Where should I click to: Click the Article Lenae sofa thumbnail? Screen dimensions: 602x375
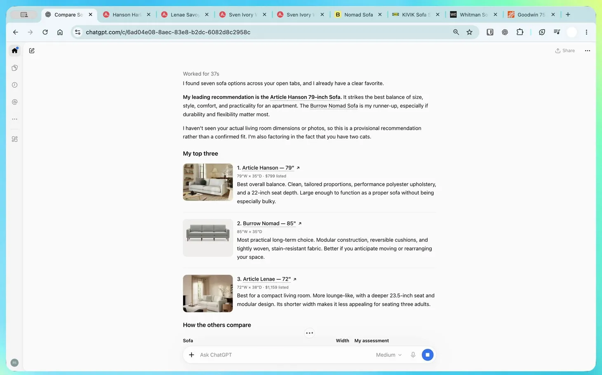click(208, 293)
